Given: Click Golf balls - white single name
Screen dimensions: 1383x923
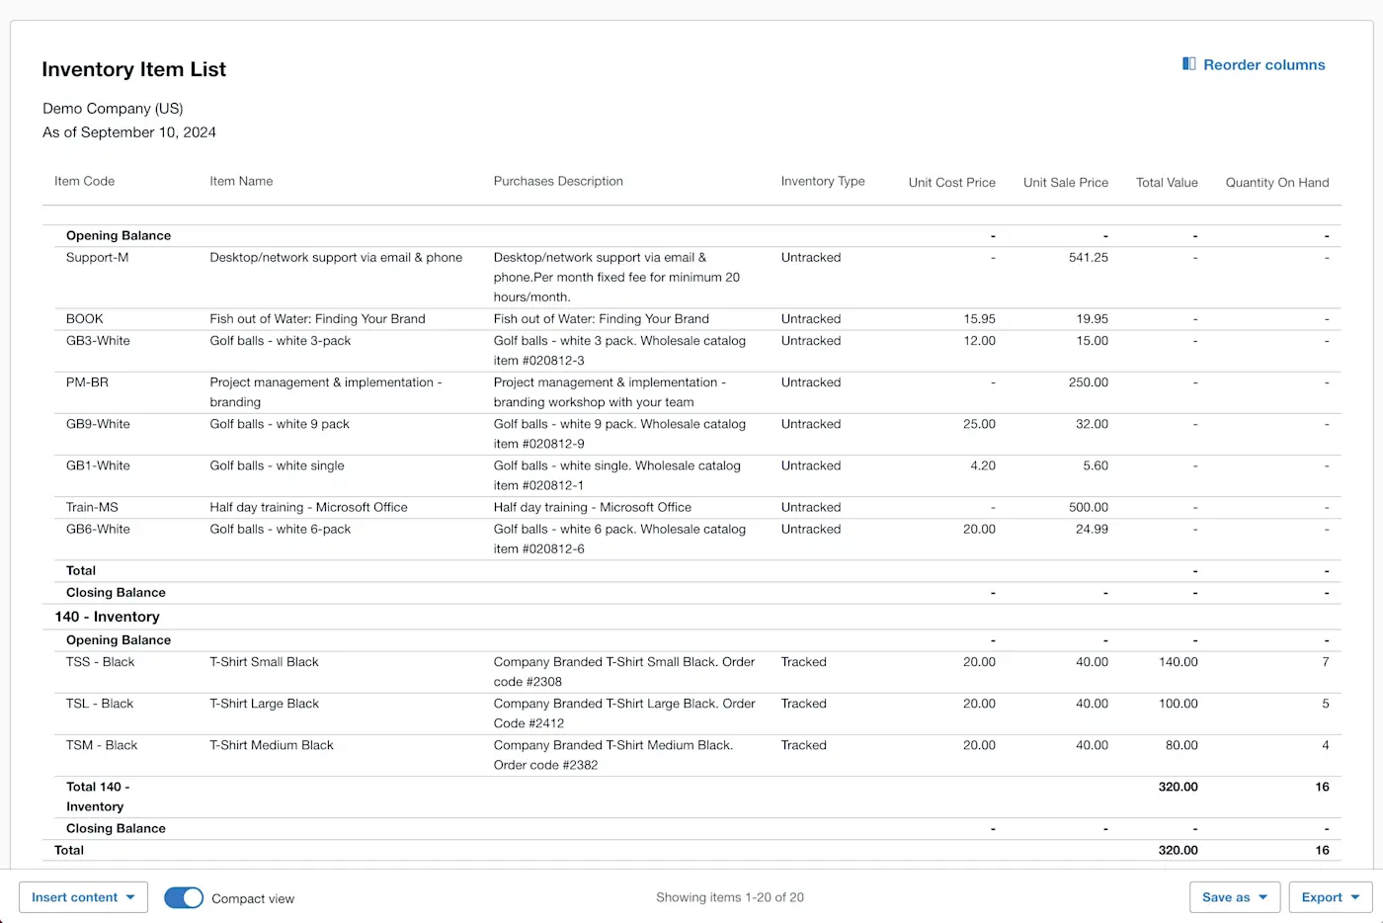Looking at the screenshot, I should click(x=277, y=464).
